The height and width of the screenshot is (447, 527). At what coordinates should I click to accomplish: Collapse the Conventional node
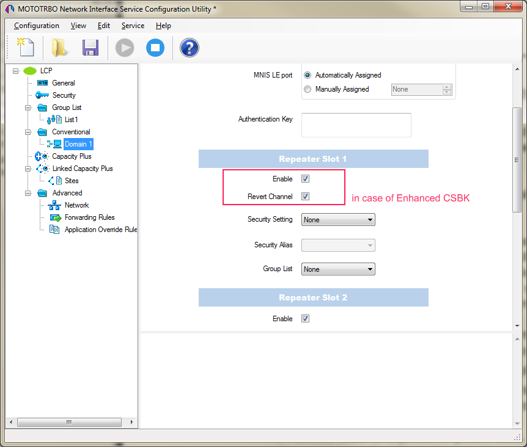(28, 132)
